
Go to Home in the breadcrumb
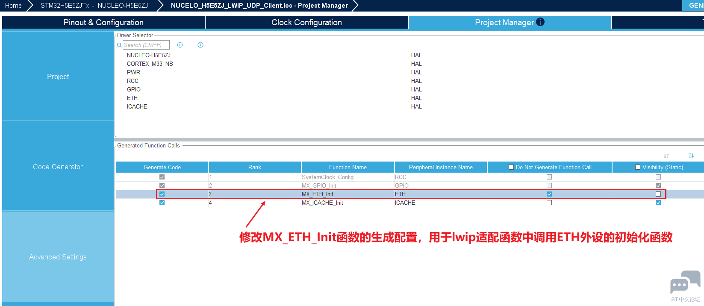click(x=13, y=6)
